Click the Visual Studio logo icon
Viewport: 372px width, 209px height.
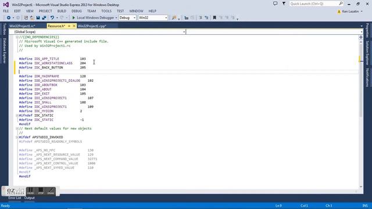pyautogui.click(x=6, y=5)
